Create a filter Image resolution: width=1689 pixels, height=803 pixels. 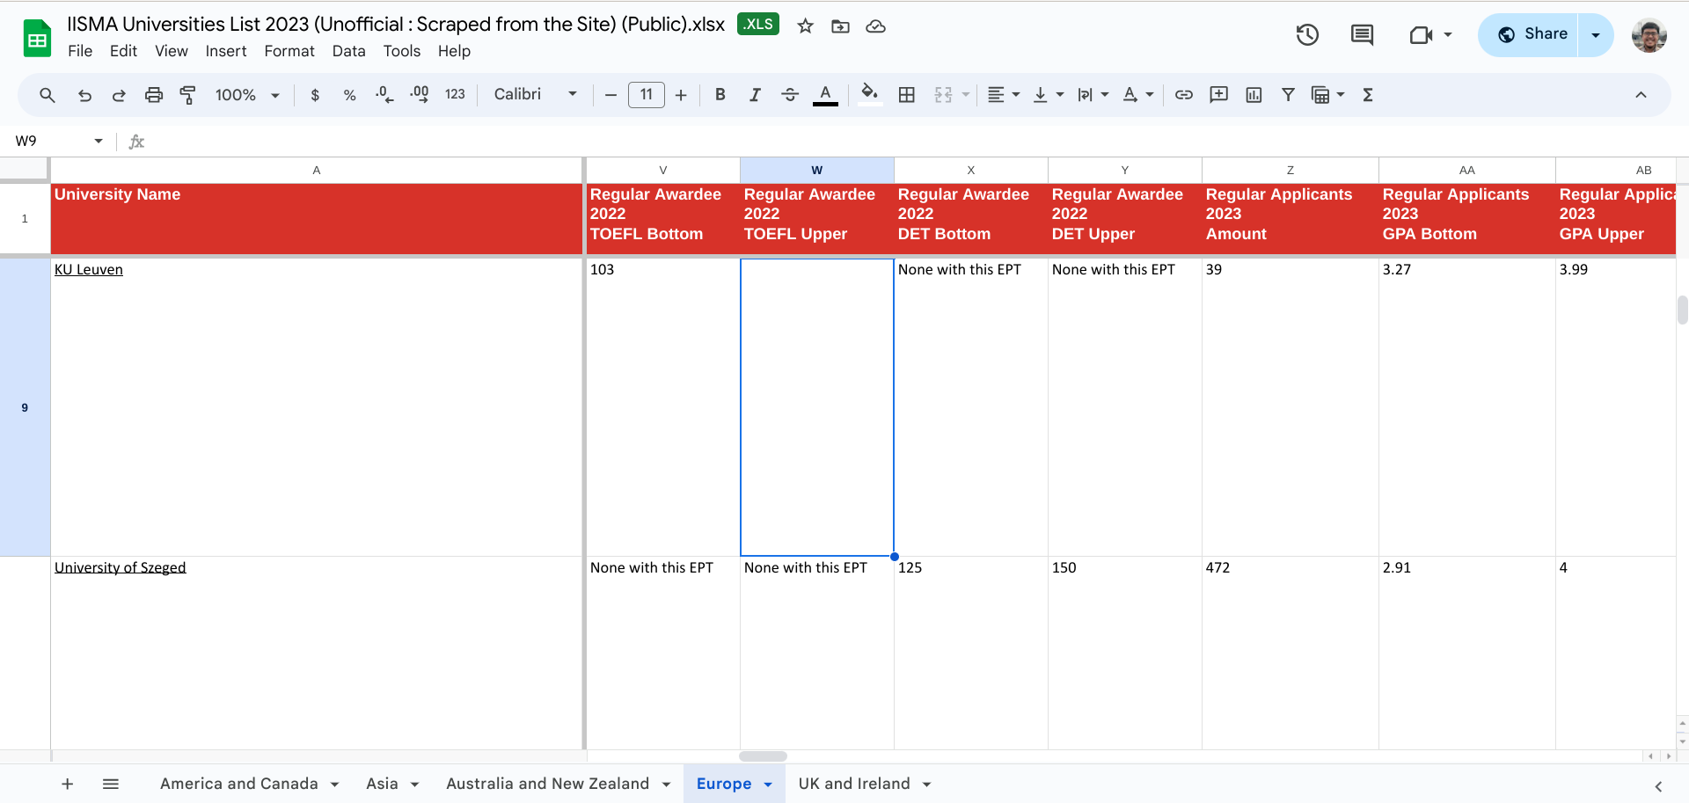(1288, 95)
